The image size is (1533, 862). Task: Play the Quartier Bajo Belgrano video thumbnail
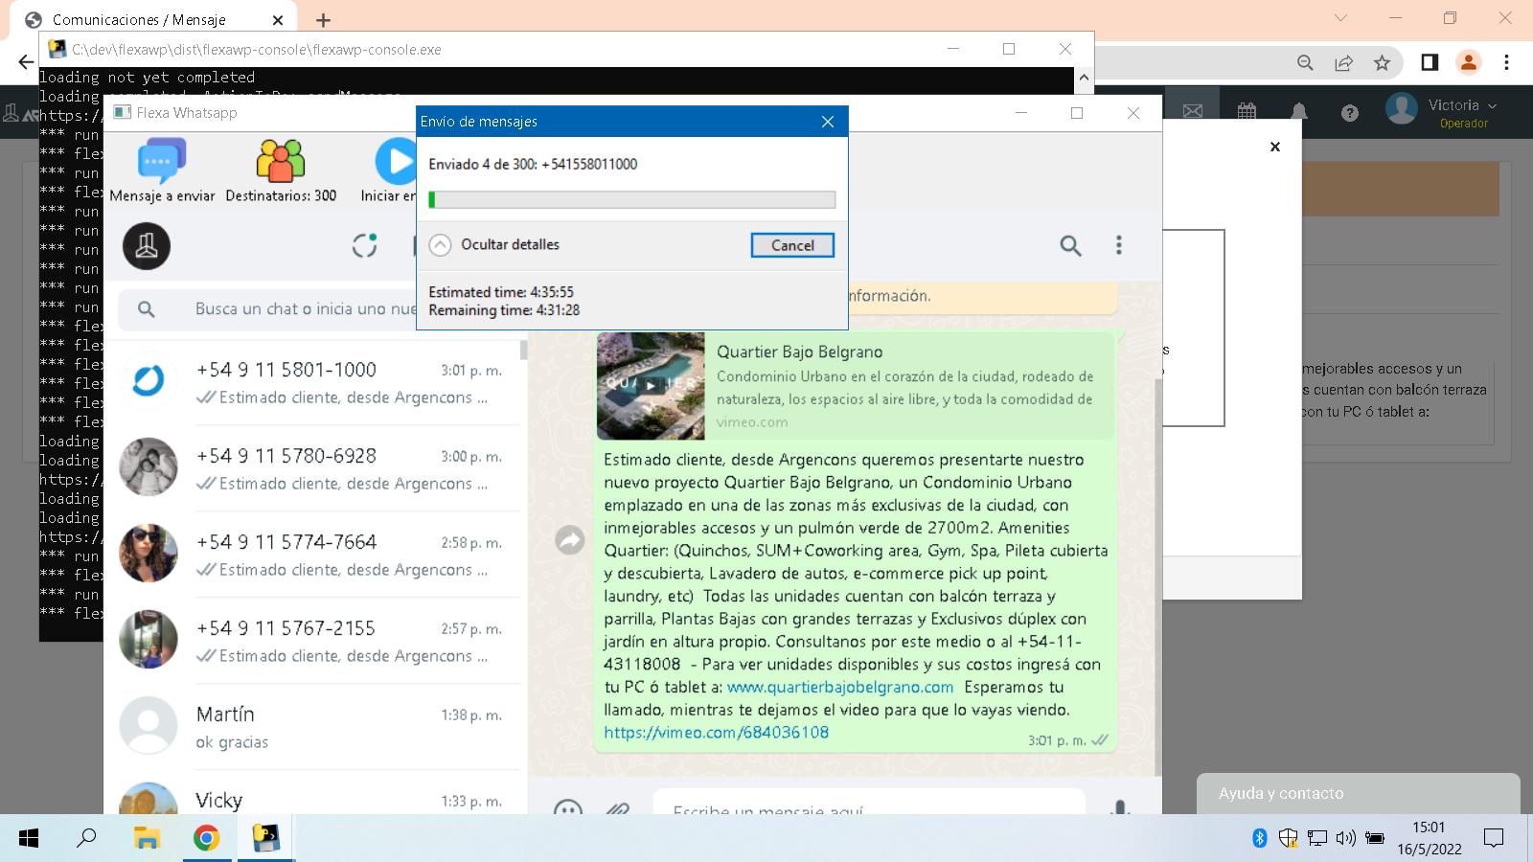(651, 385)
